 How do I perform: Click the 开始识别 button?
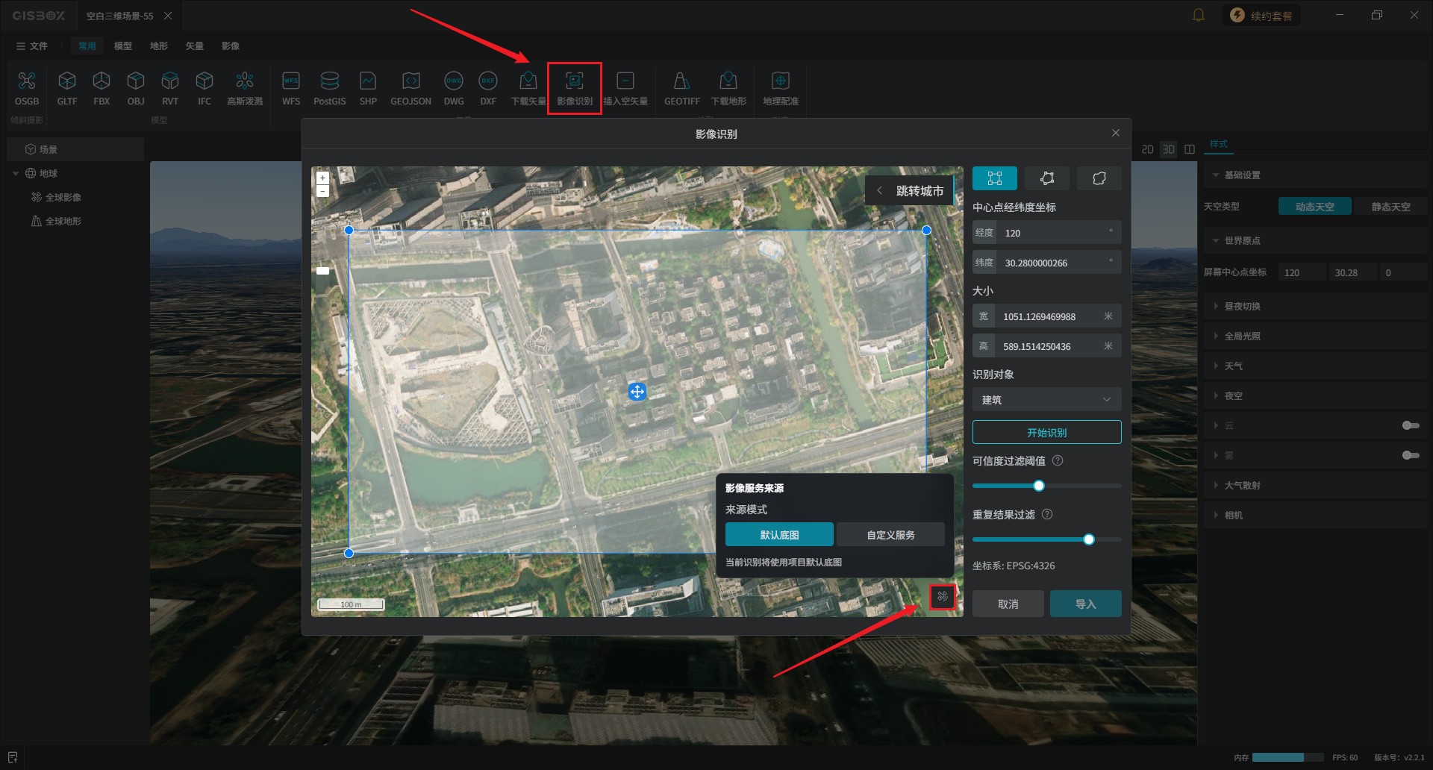[1046, 432]
